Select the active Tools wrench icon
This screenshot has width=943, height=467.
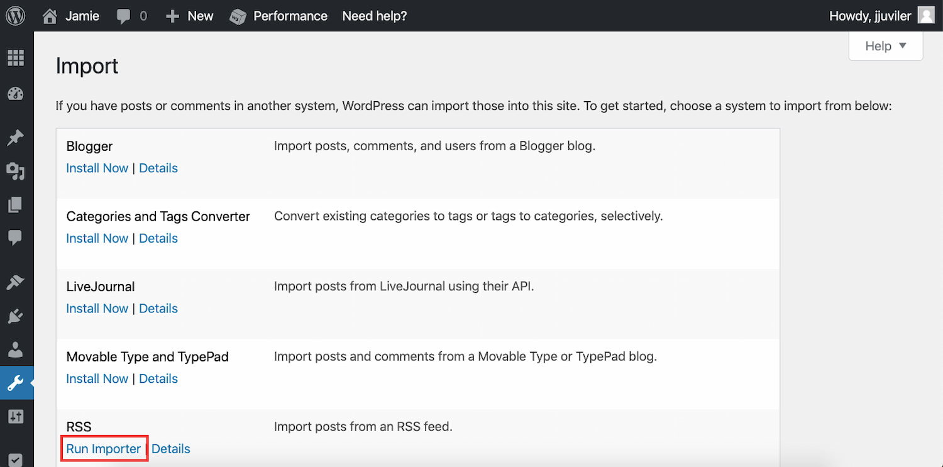coord(15,383)
